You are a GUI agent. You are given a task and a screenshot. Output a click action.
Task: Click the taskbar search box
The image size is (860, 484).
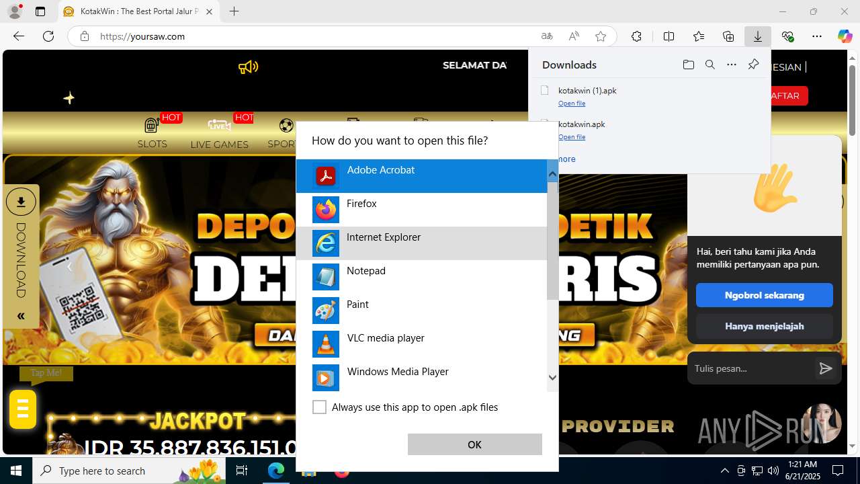pos(128,471)
